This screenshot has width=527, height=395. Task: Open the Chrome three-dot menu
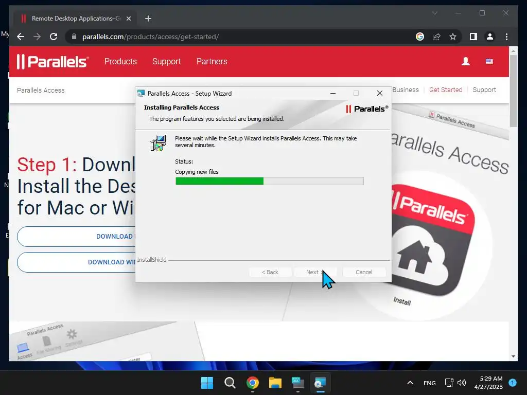tap(506, 37)
